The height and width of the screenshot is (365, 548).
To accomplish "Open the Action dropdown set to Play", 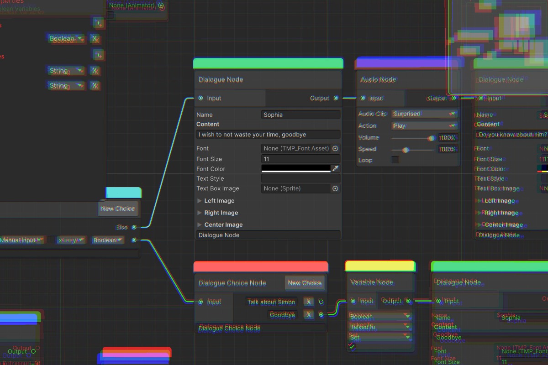I will (x=425, y=125).
